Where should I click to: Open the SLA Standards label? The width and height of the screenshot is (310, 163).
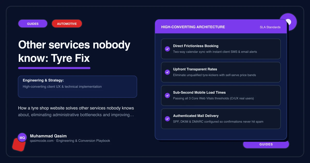pyautogui.click(x=270, y=27)
